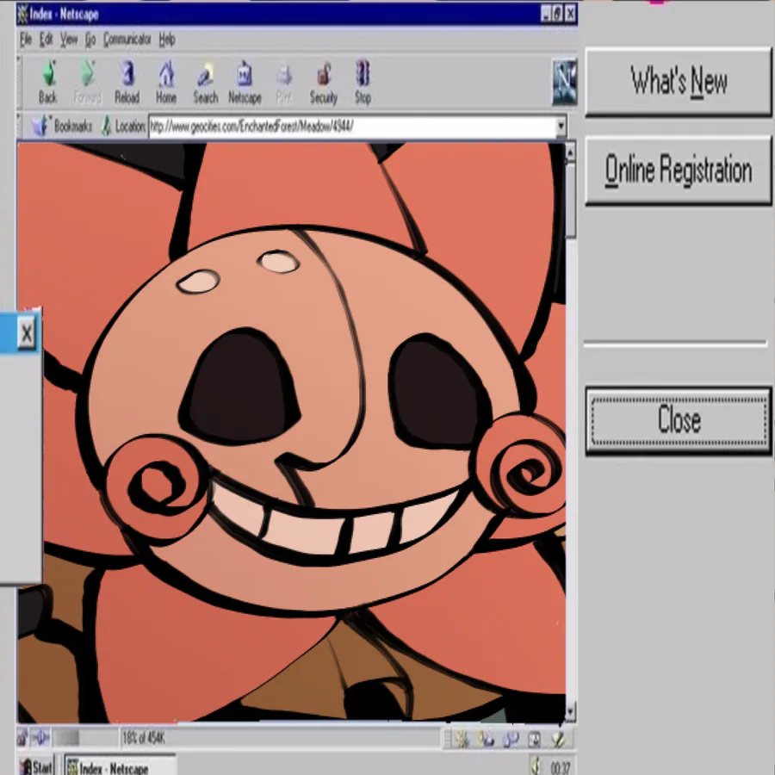Click the online/offline connection icon in status bar

tap(40, 738)
